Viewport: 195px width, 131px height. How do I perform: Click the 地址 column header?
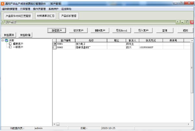click(116, 40)
